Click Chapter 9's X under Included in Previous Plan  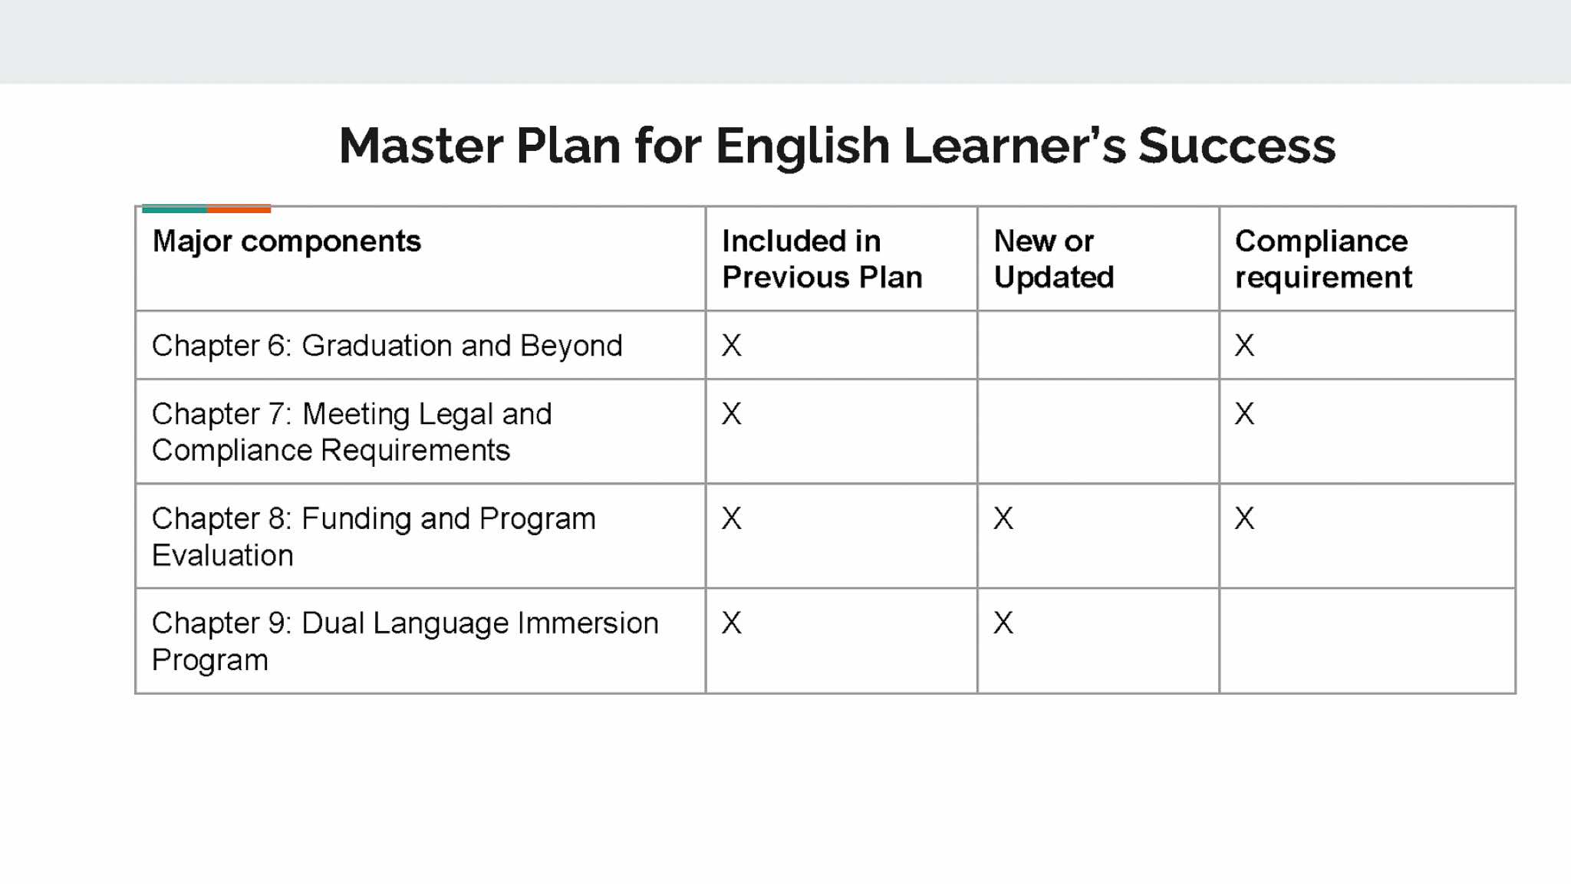click(732, 623)
